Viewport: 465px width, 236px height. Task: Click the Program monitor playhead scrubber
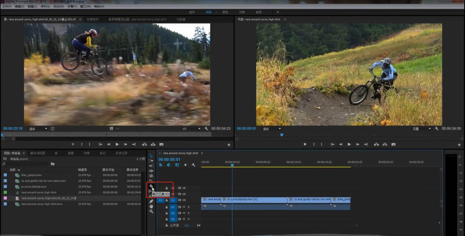click(x=281, y=135)
